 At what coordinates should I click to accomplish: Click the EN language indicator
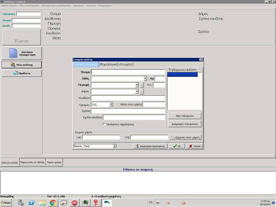coord(151,202)
